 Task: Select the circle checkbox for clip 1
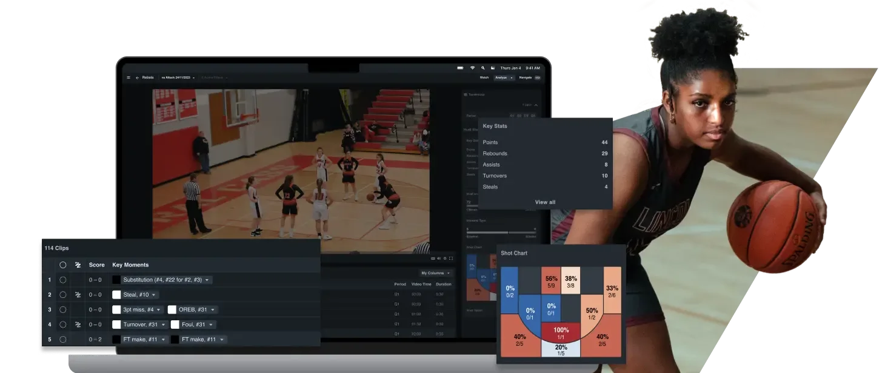click(x=62, y=279)
